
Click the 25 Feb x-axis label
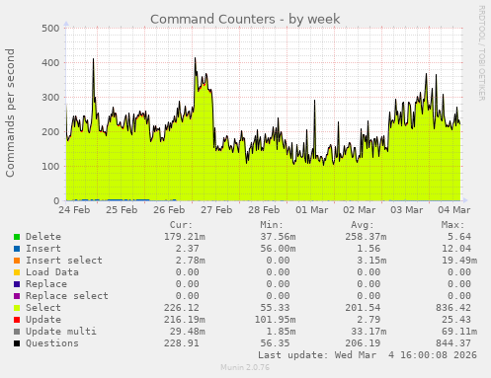[122, 210]
